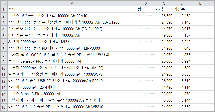Select row 16 header
The height and width of the screenshot is (112, 215).
pos(4,107)
